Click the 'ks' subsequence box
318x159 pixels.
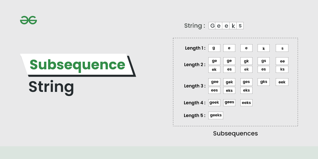click(282, 69)
